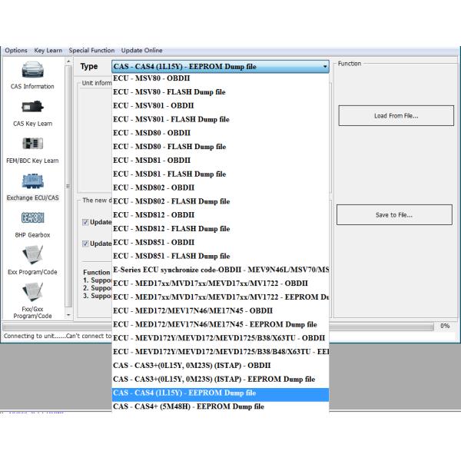Collapse the Type combo box dropdown arrow
The height and width of the screenshot is (461, 461).
pos(324,67)
